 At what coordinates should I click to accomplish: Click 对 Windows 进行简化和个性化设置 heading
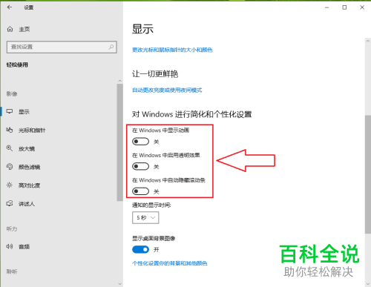192,114
